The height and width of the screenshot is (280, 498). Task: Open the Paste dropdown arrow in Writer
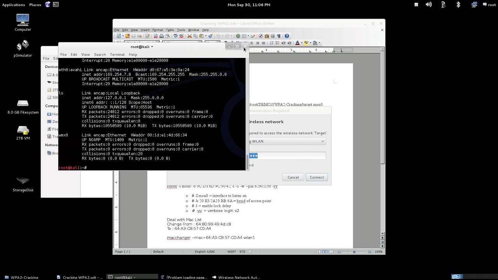pyautogui.click(x=206, y=36)
